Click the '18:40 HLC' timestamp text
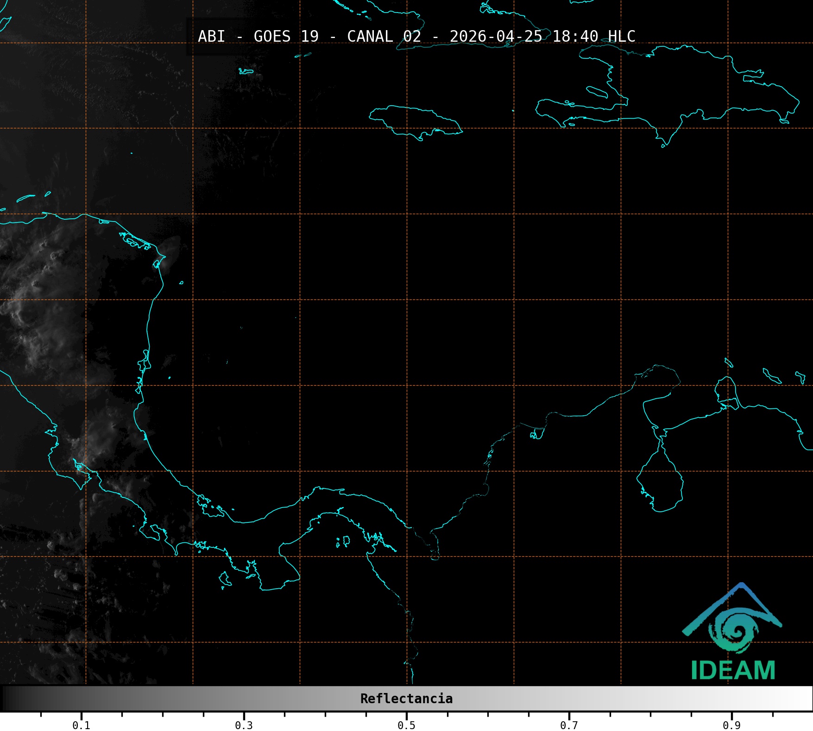Image resolution: width=813 pixels, height=731 pixels. coord(593,37)
